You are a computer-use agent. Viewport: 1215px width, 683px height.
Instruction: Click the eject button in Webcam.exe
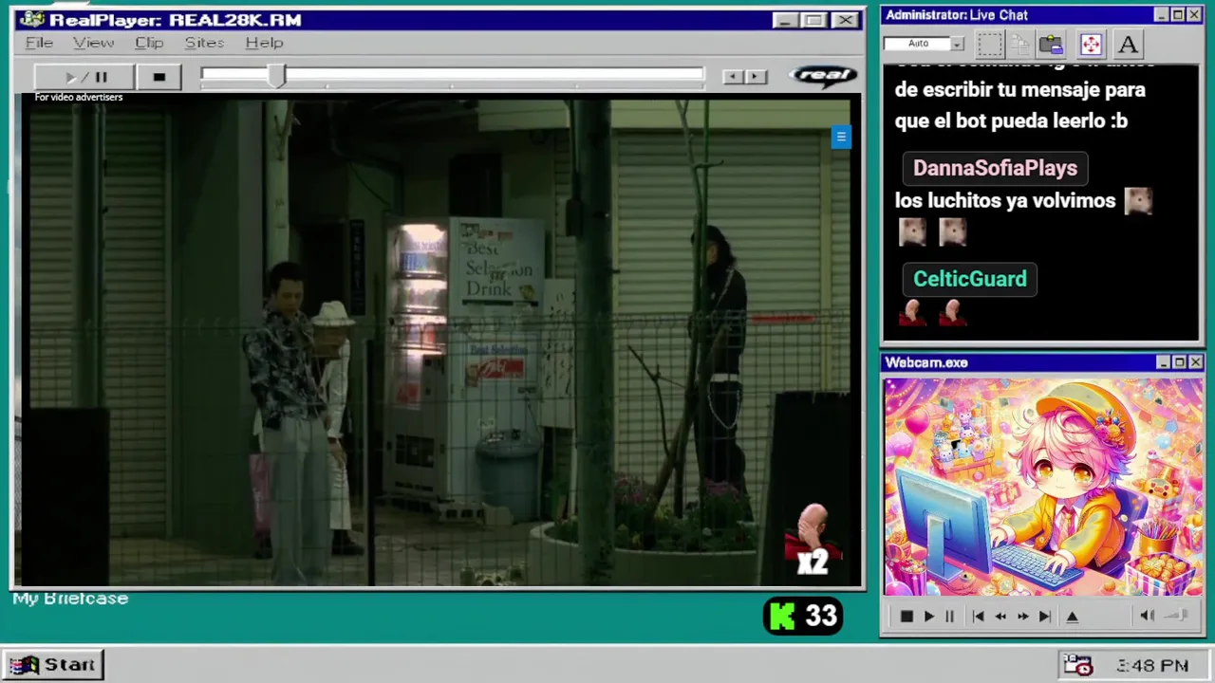[x=1073, y=617]
